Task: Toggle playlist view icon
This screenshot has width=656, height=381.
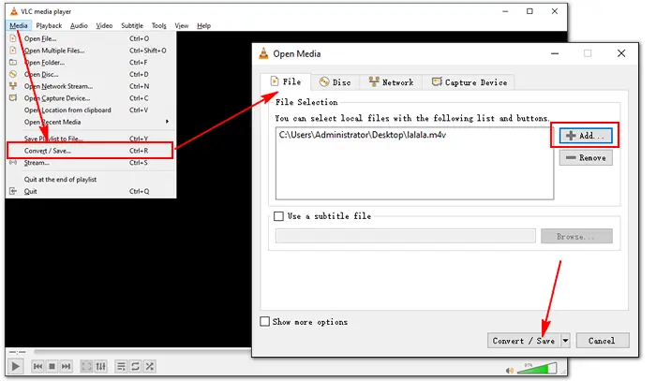Action: (x=121, y=366)
